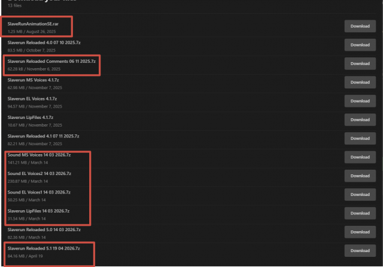Select file name Slaverun Reloaded 4.1 07 11 2025.7z
The image size is (383, 267).
tap(43, 136)
